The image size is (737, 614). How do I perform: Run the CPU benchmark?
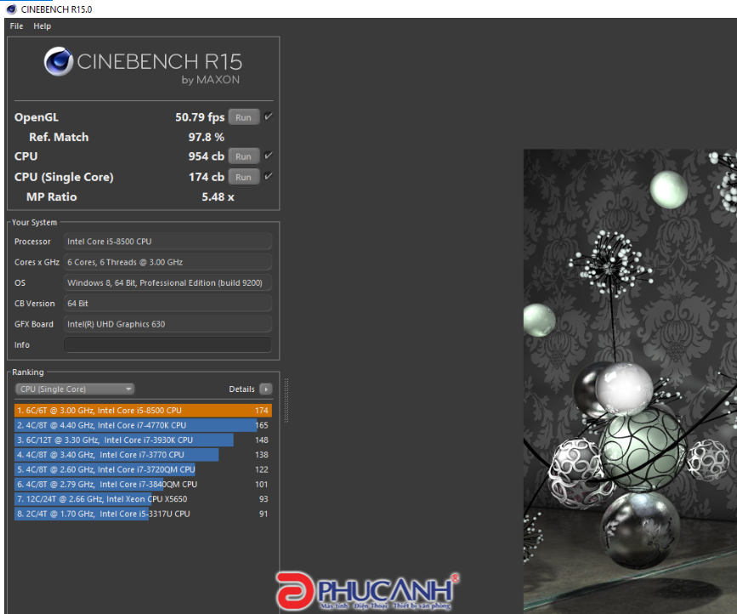tap(243, 156)
